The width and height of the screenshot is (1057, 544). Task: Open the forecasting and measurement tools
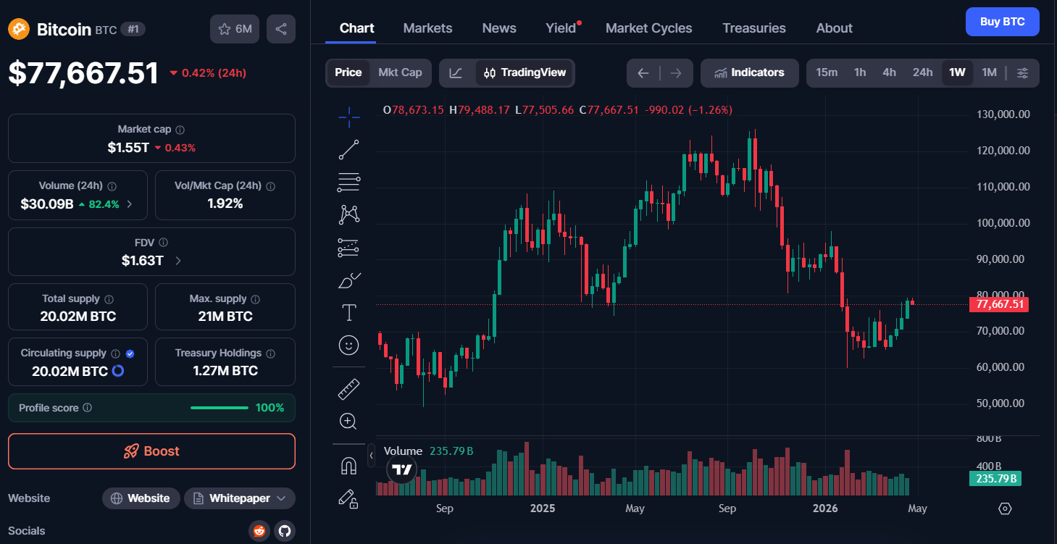pos(348,248)
